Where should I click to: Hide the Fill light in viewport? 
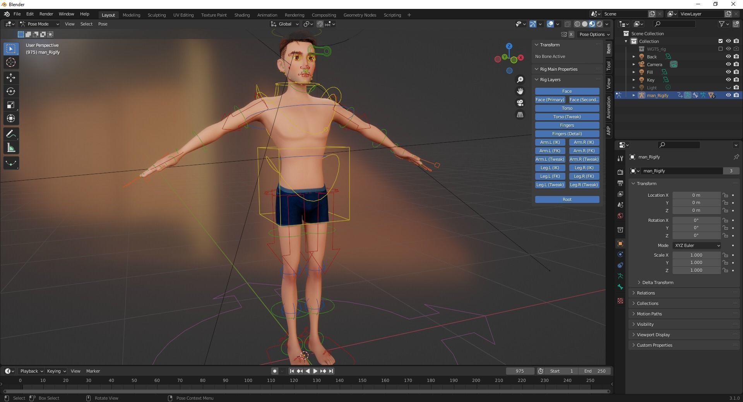pyautogui.click(x=728, y=72)
